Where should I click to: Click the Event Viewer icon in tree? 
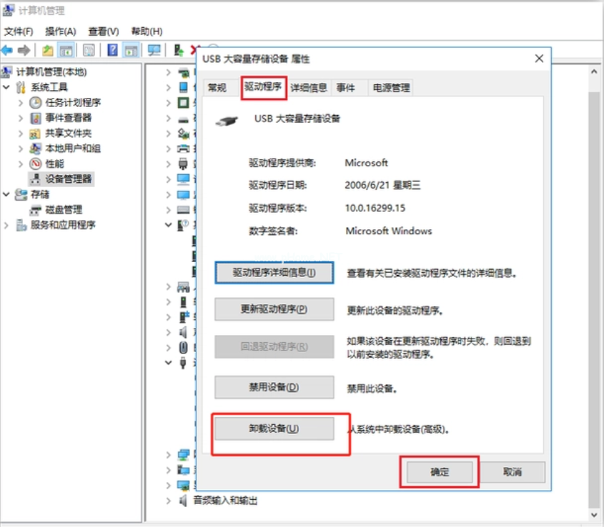click(x=35, y=118)
